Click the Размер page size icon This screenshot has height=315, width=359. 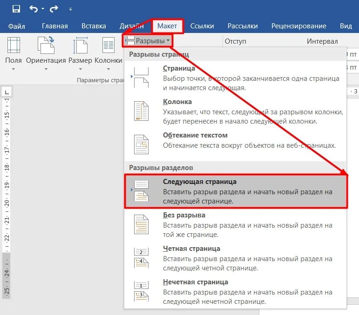80,45
